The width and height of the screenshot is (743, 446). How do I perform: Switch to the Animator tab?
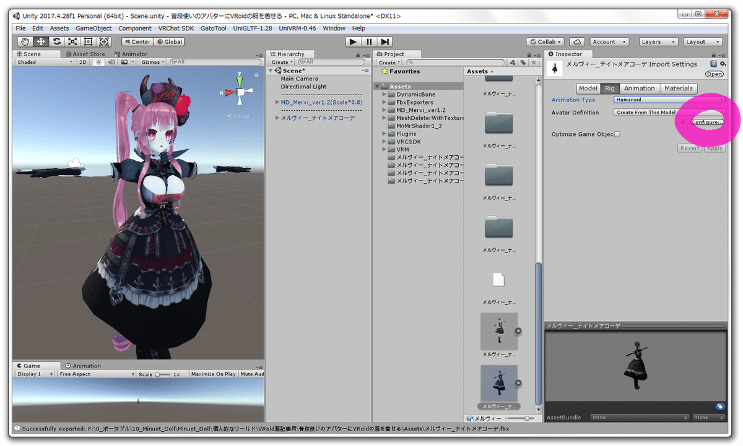coord(131,54)
